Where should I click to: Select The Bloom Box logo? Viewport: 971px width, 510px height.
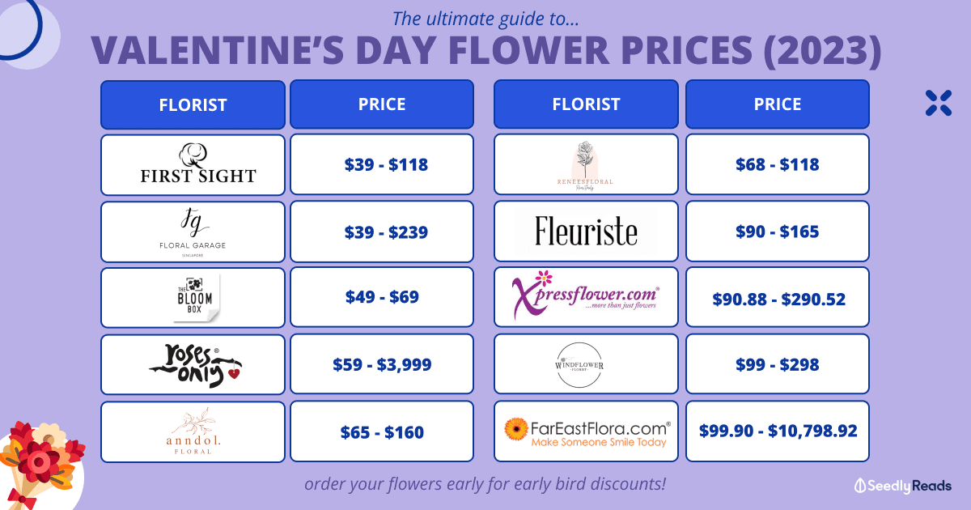coord(193,298)
